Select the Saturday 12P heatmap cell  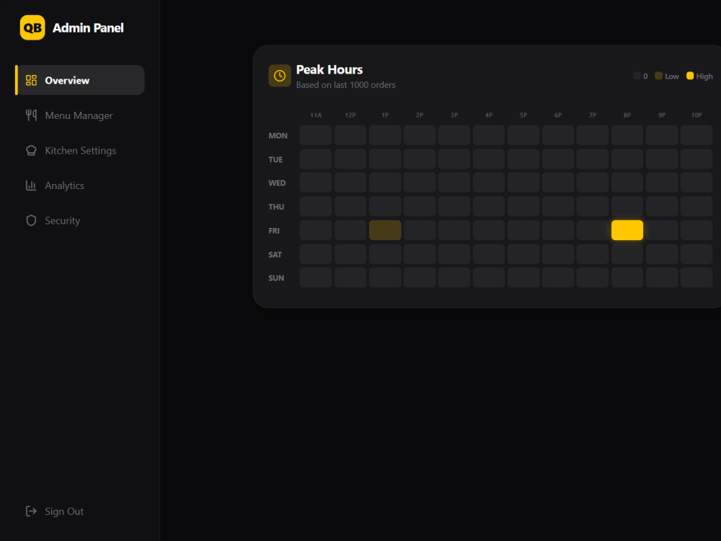tap(350, 254)
